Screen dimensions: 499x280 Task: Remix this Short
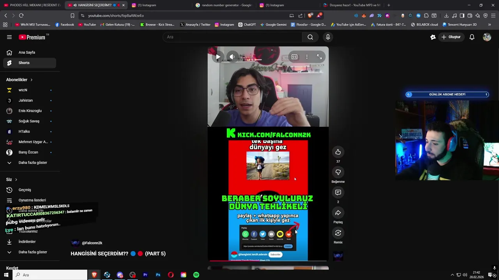click(338, 233)
